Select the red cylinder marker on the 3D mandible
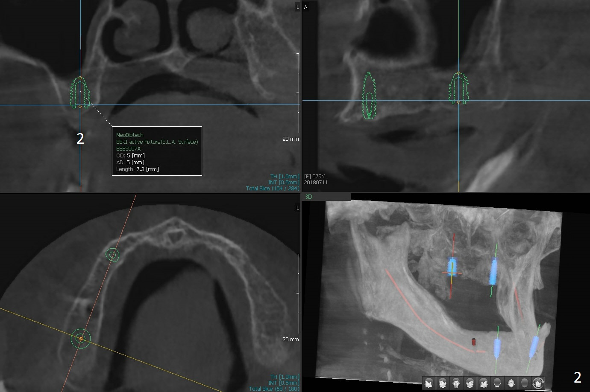The height and width of the screenshot is (392, 590). click(x=473, y=341)
